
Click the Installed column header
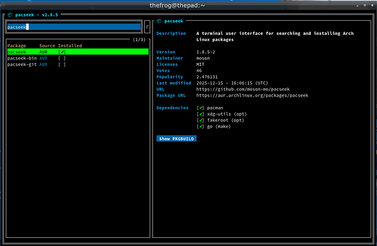click(x=70, y=45)
